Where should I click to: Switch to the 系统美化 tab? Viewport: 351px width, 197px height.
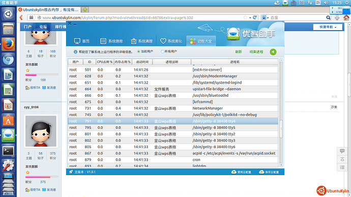click(x=171, y=41)
